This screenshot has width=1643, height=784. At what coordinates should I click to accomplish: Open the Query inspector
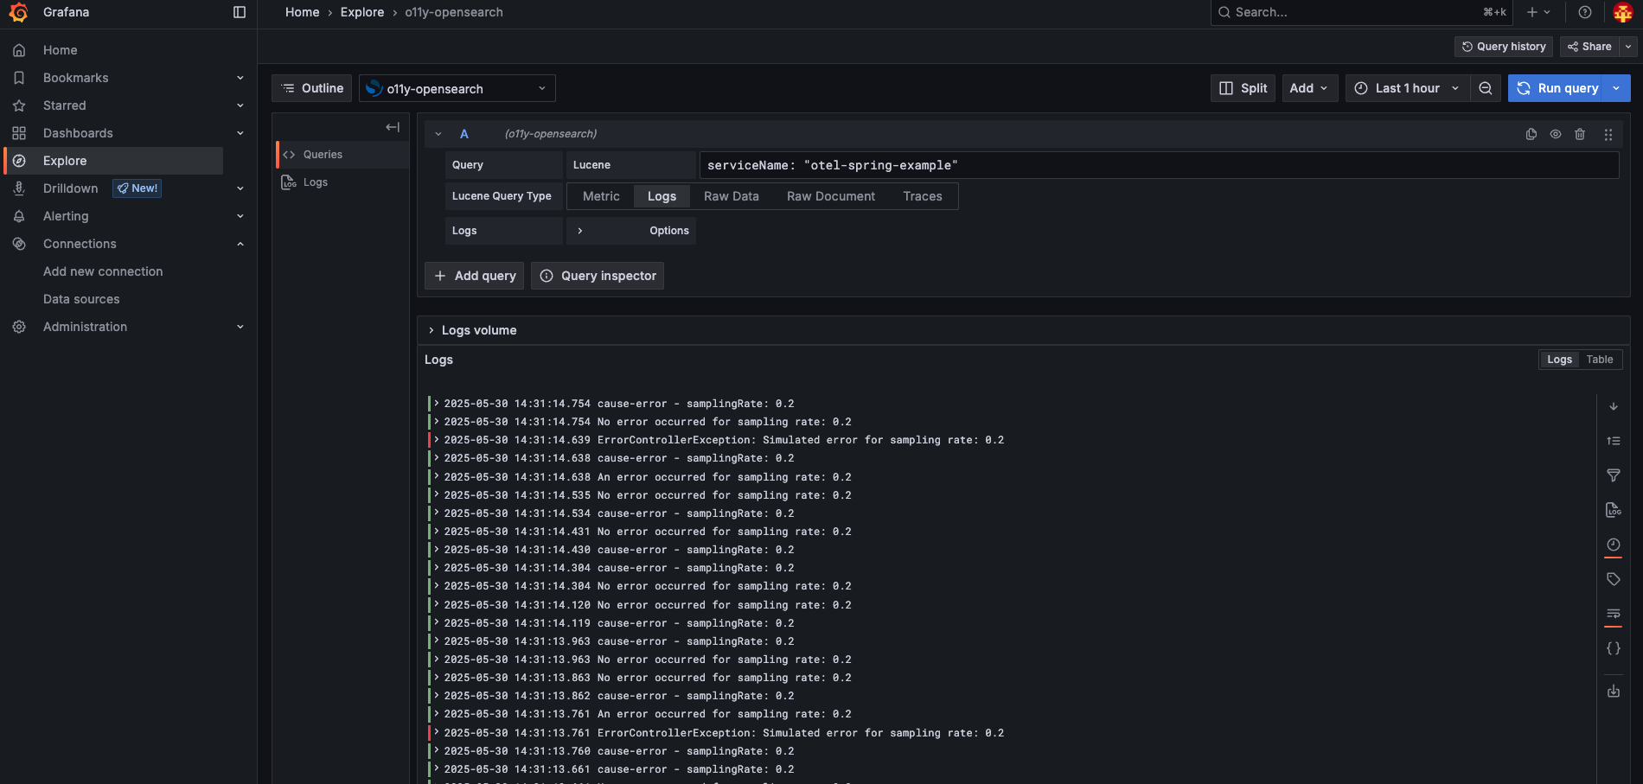click(x=598, y=276)
